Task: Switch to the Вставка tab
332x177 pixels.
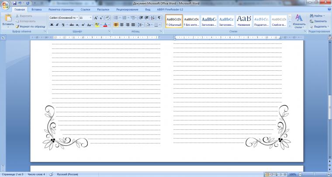Action: pyautogui.click(x=36, y=10)
